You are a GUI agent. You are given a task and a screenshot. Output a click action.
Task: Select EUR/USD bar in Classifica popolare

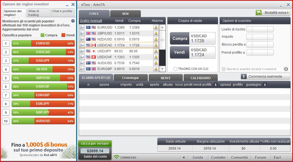43,43
